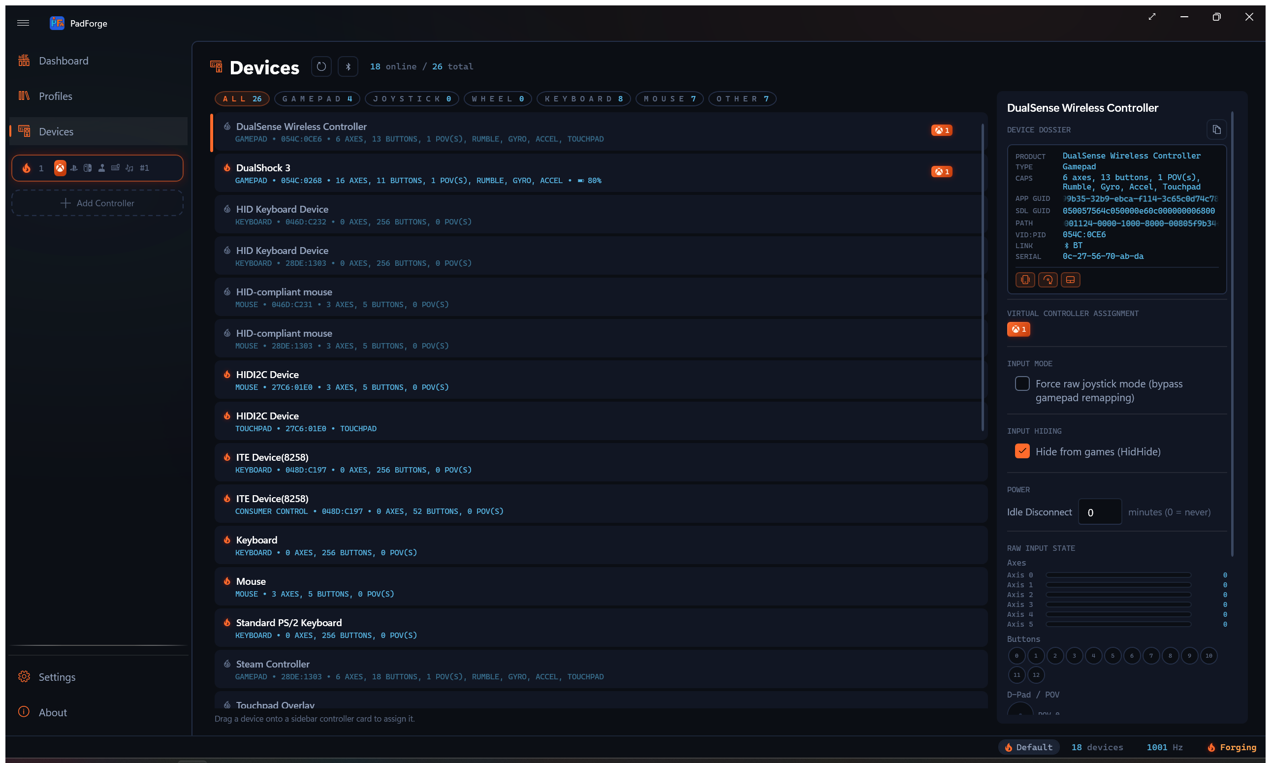Filter by KEYBOARD 8 tab
The image size is (1271, 763).
[584, 99]
